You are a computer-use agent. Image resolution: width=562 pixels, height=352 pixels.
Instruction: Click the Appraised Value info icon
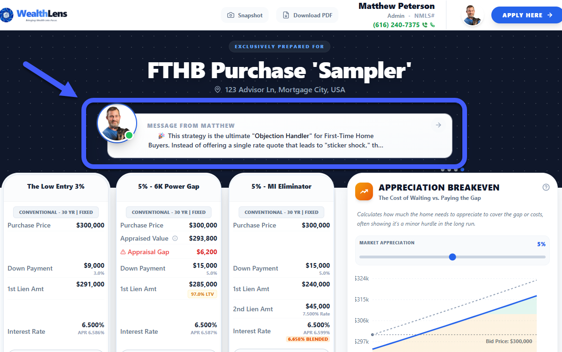175,238
